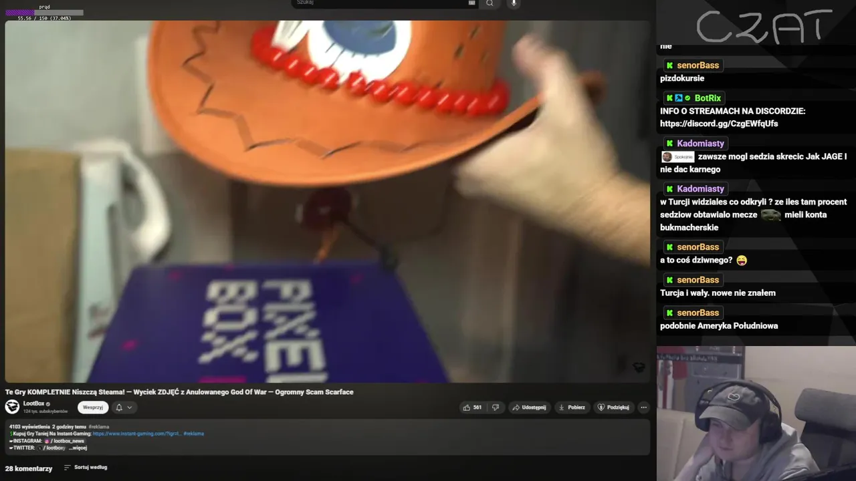Click Kadomiasty username above 'w Turcji' message
The width and height of the screenshot is (856, 481).
coord(700,189)
